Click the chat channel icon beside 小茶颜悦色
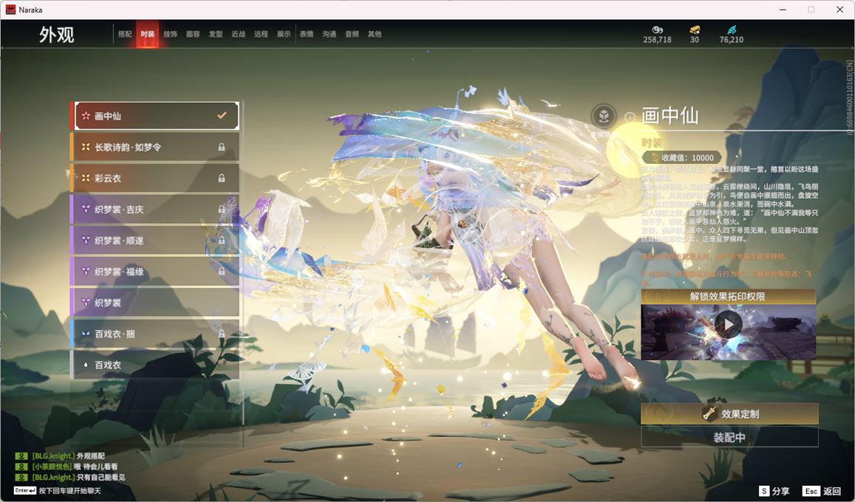The image size is (855, 502). 21,467
